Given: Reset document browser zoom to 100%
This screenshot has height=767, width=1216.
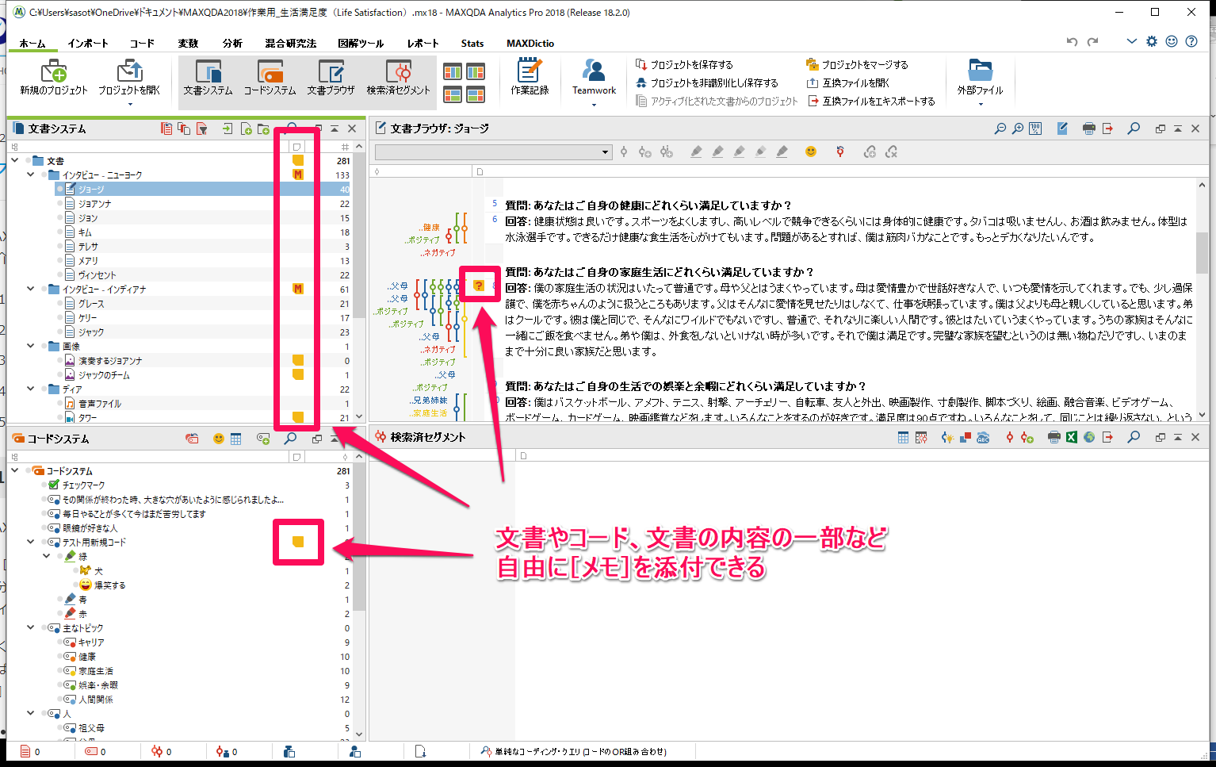Looking at the screenshot, I should coord(1035,128).
